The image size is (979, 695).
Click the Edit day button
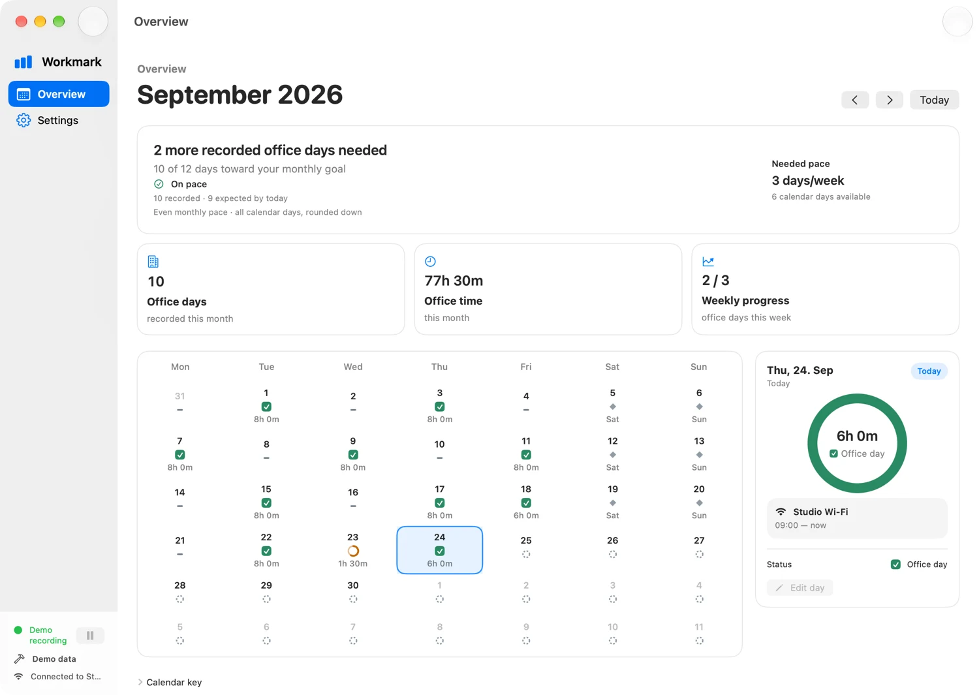[x=800, y=588]
